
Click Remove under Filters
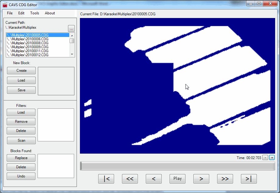click(x=21, y=122)
